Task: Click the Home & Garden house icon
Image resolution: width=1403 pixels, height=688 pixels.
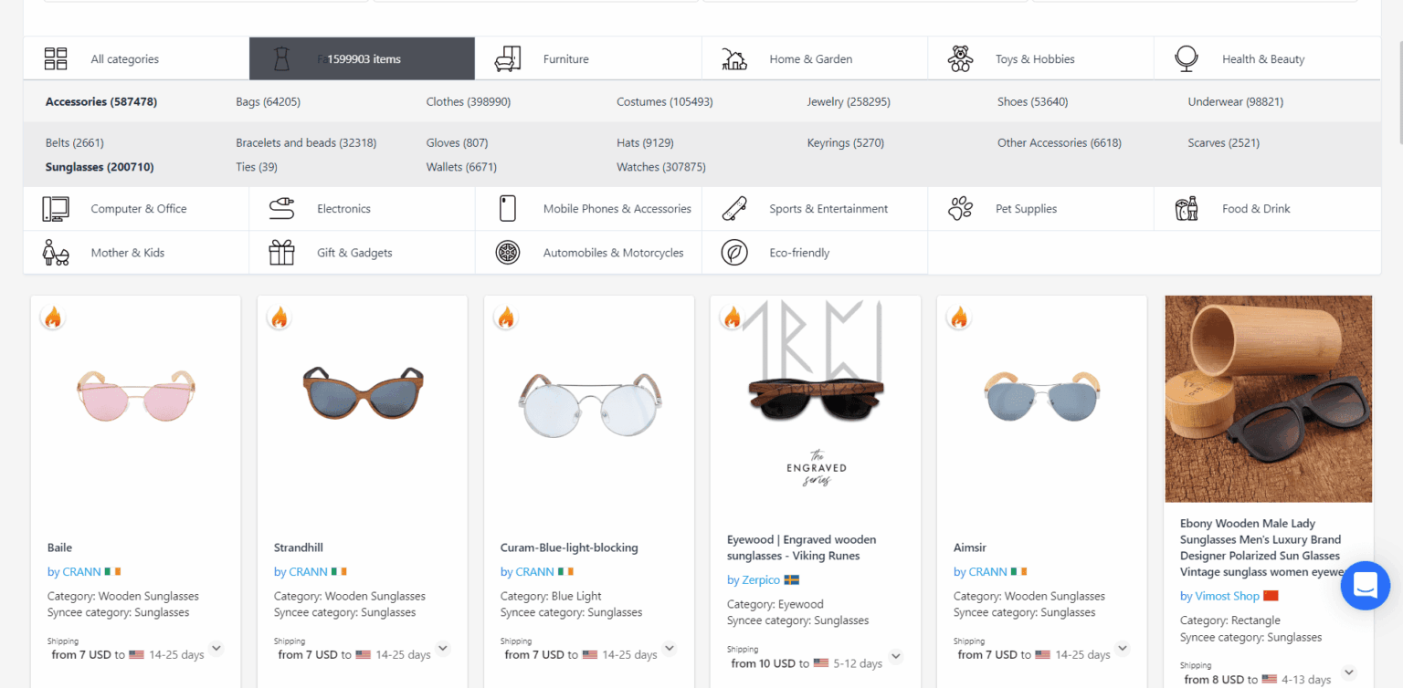Action: click(734, 57)
